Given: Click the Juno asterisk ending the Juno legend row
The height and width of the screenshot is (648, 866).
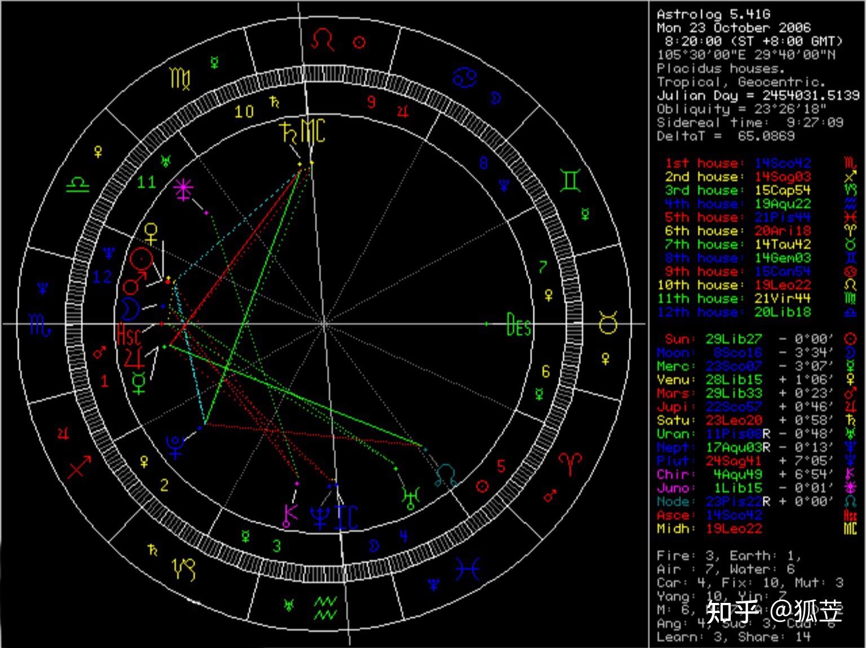Looking at the screenshot, I should pos(850,488).
